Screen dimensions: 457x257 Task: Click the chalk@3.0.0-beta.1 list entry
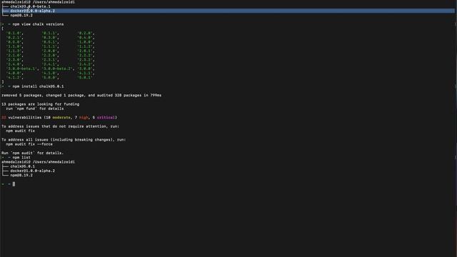(x=30, y=6)
